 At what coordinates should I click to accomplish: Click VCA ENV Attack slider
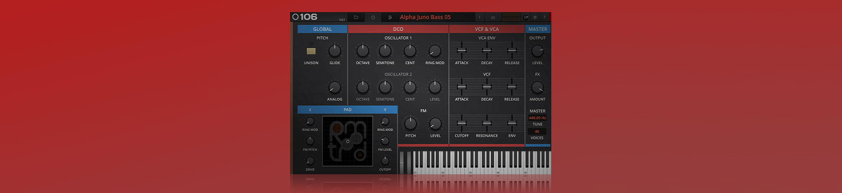click(462, 50)
